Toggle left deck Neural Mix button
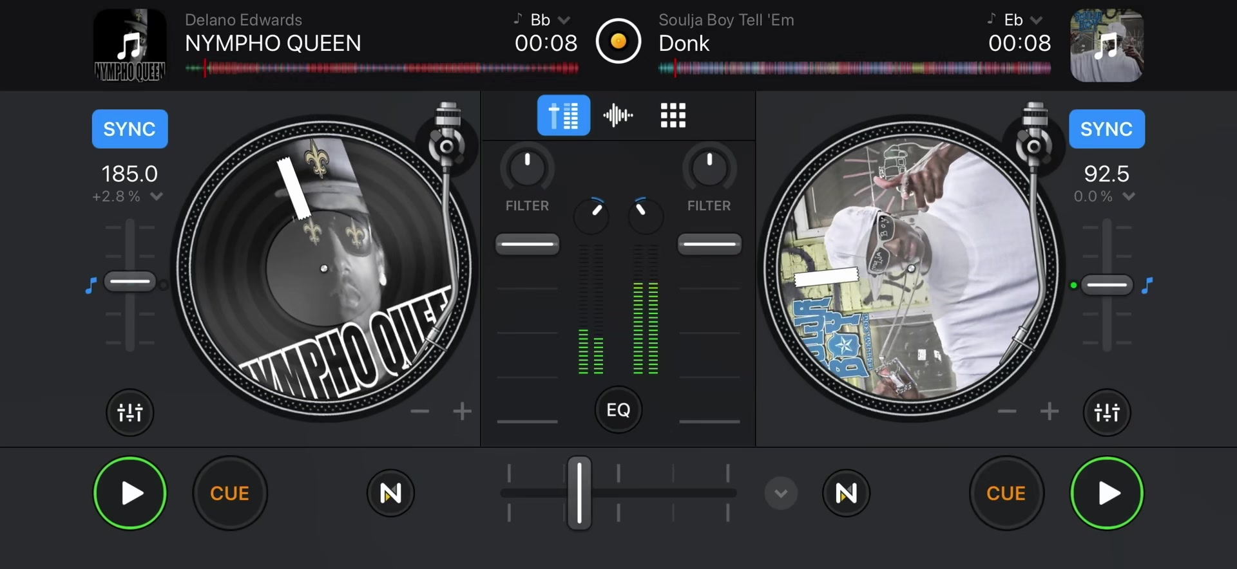This screenshot has height=569, width=1237. pos(390,493)
